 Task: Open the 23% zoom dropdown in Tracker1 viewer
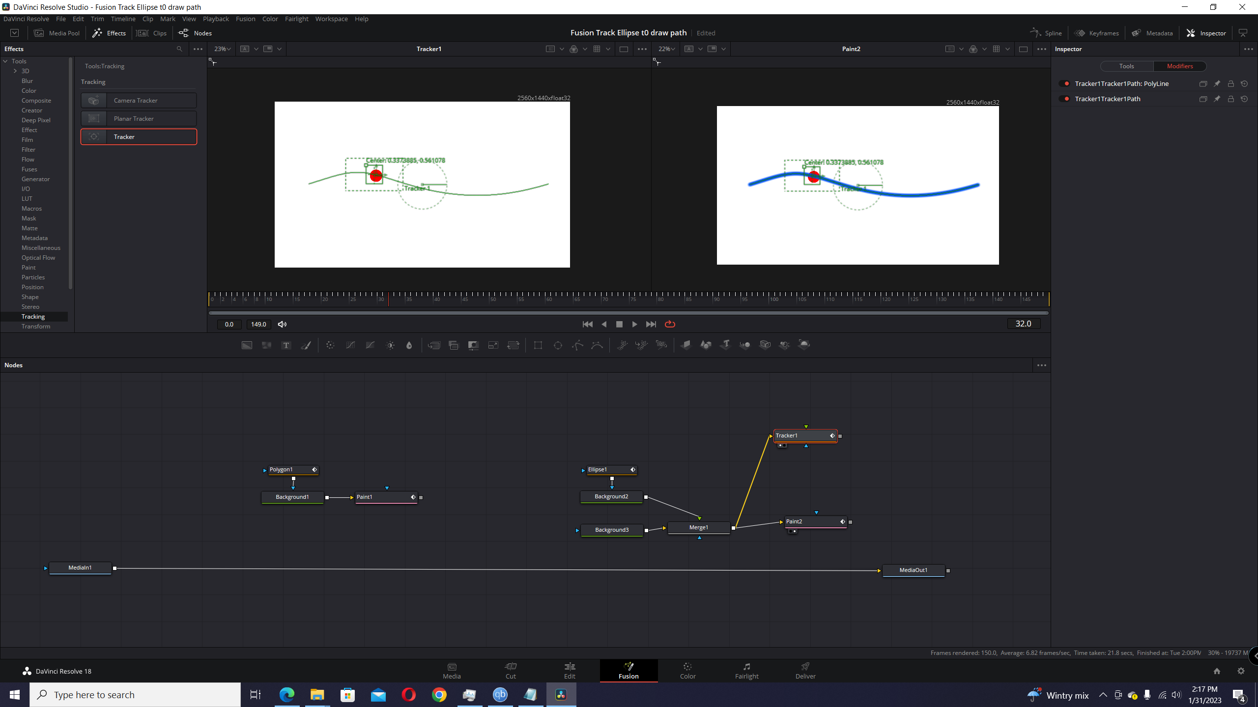[222, 49]
